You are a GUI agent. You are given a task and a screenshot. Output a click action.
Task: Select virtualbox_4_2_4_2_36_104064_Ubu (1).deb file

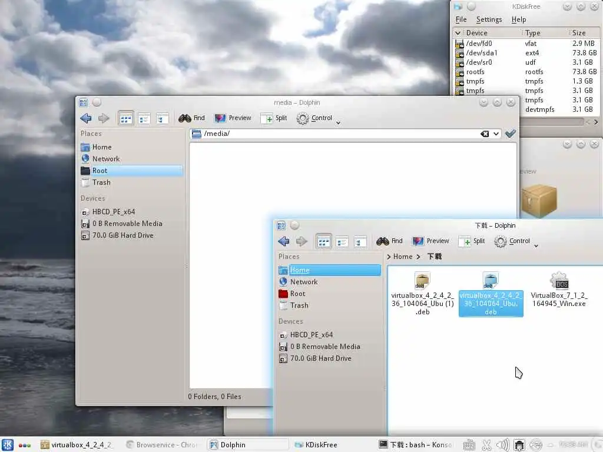[x=422, y=294]
